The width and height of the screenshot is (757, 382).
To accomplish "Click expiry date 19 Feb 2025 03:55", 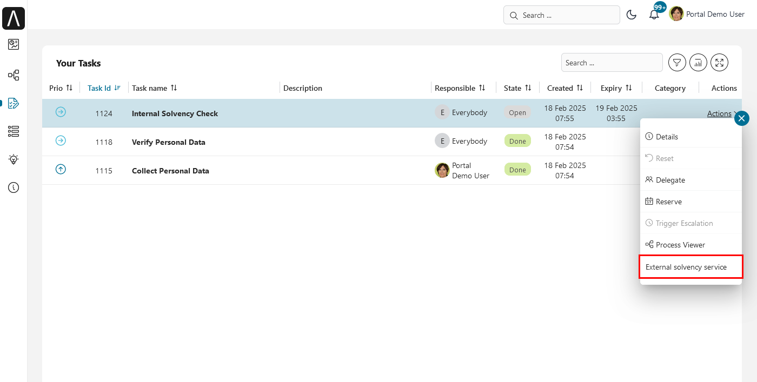I will click(616, 113).
